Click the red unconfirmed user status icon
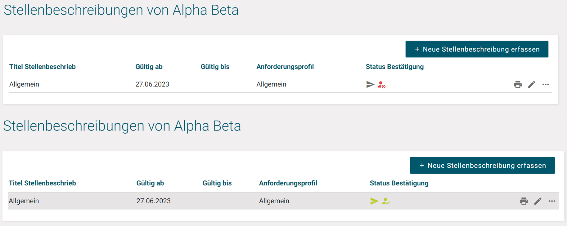Screen dimensions: 567x226 [x=381, y=85]
